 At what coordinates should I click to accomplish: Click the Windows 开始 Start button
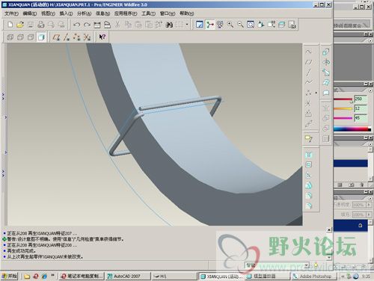pos(10,276)
